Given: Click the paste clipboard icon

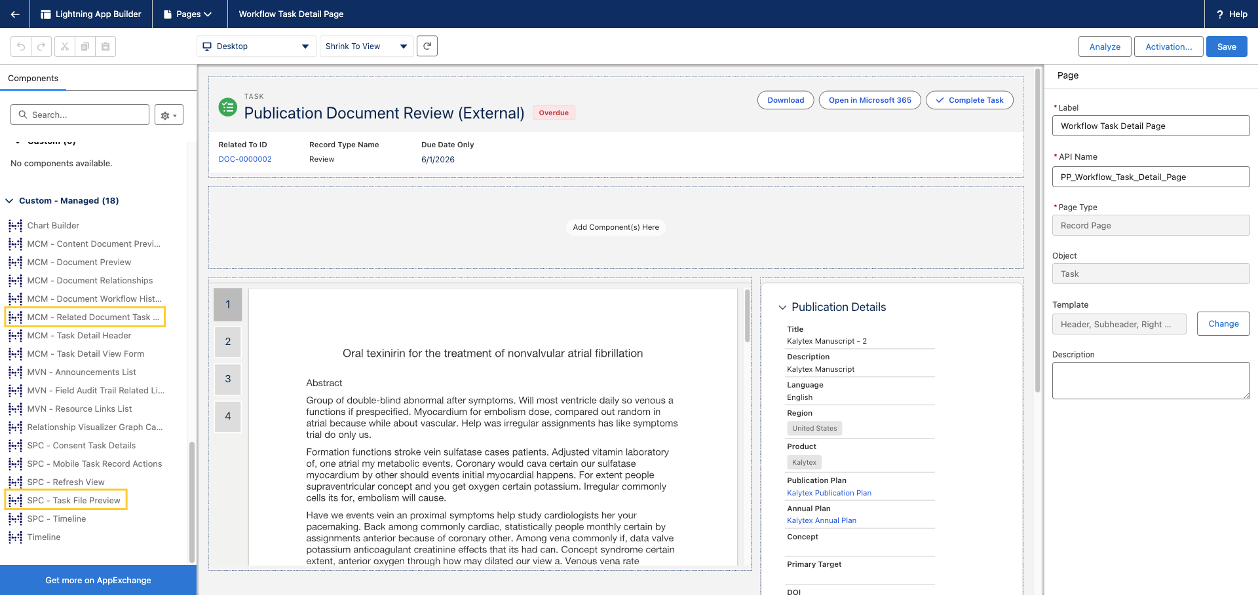Looking at the screenshot, I should click(105, 46).
